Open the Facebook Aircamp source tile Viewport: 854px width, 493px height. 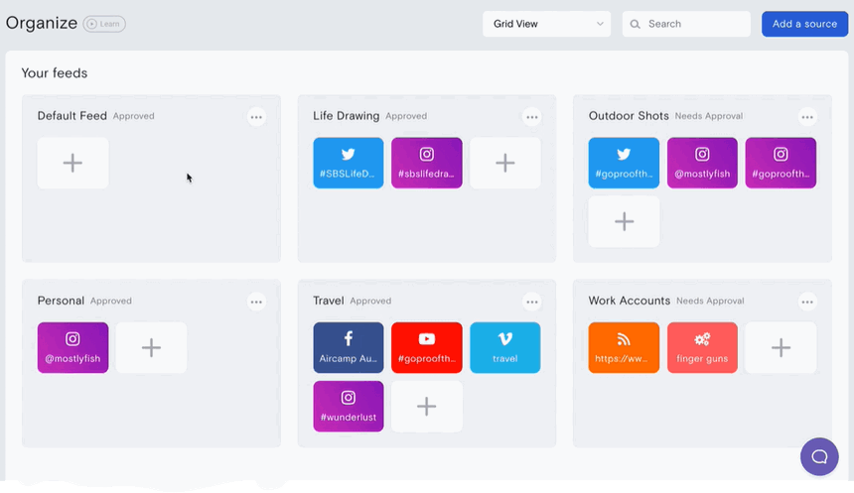(x=348, y=347)
